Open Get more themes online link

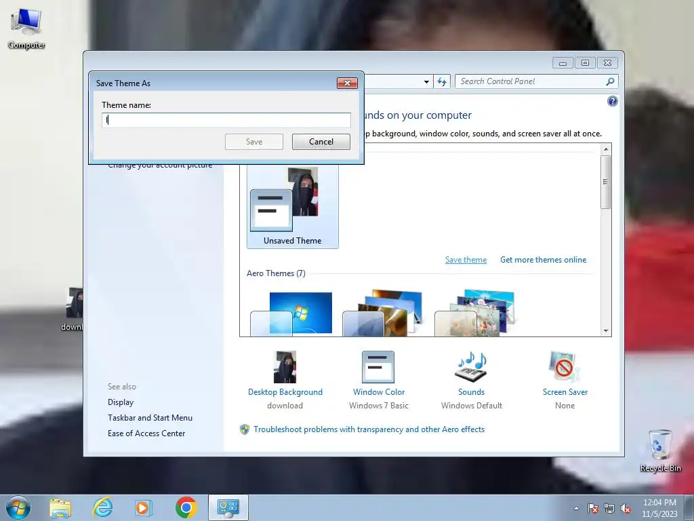tap(543, 260)
